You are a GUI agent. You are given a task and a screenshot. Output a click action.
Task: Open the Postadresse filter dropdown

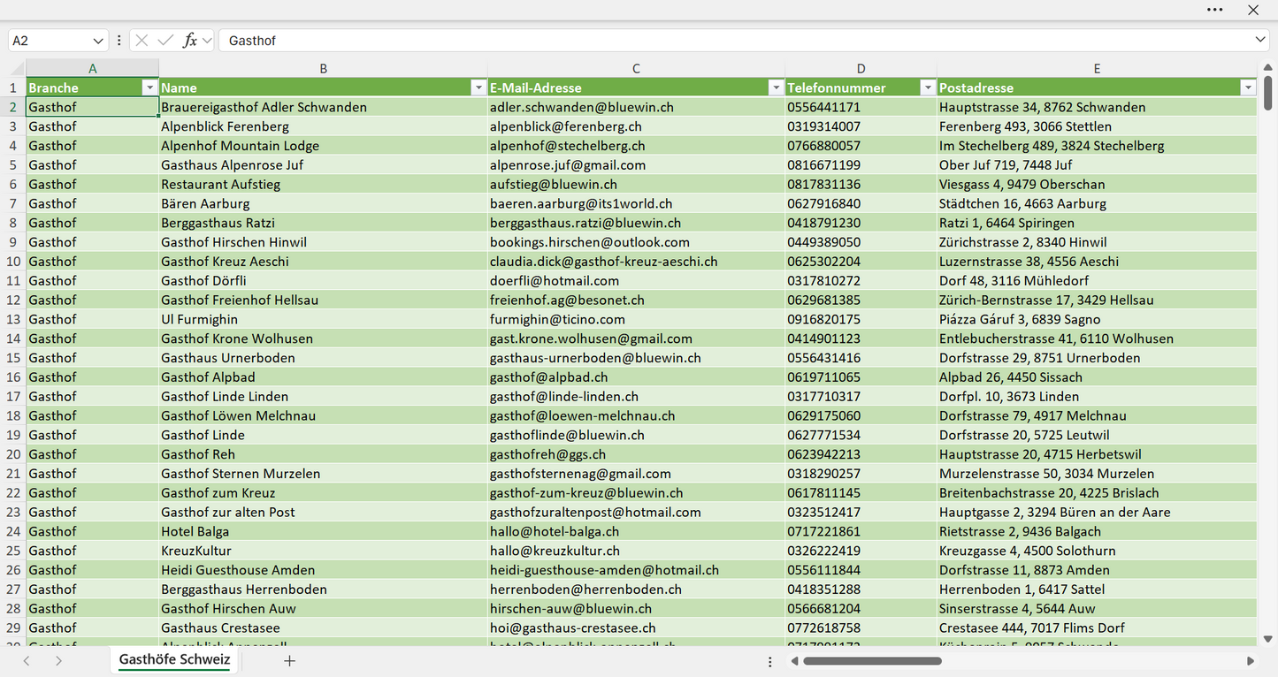(x=1248, y=87)
